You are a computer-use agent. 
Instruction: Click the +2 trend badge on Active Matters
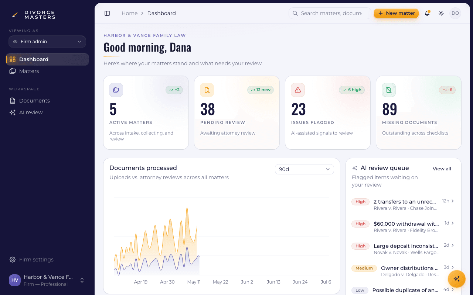click(x=174, y=90)
